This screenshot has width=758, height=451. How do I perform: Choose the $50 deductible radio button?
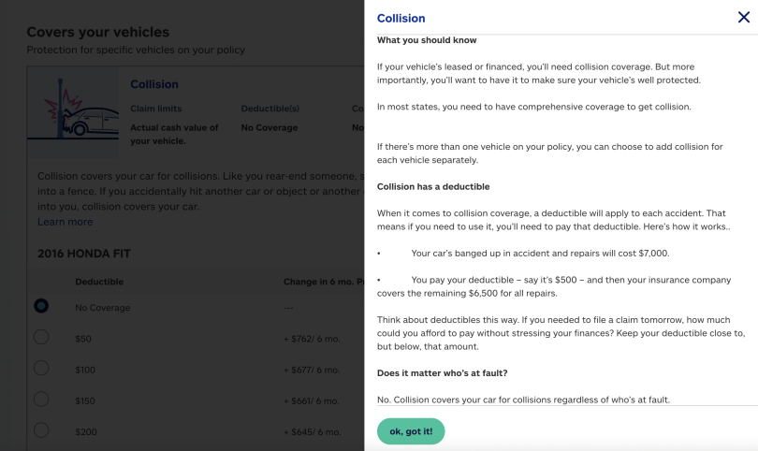pos(41,337)
